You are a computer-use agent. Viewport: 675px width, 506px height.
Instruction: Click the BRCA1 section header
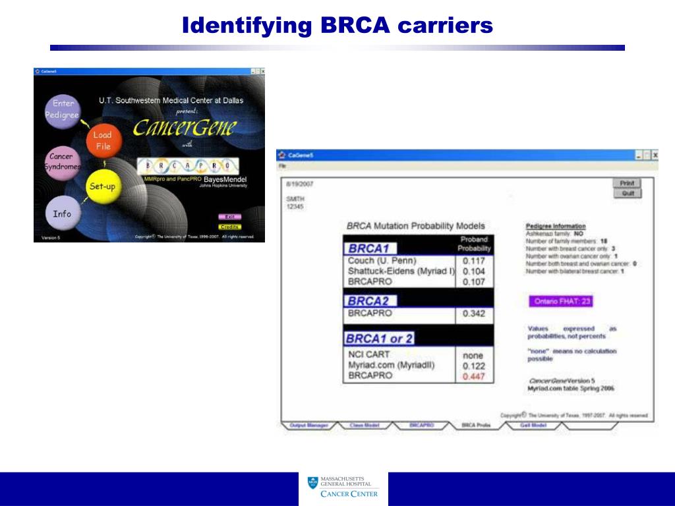point(370,248)
